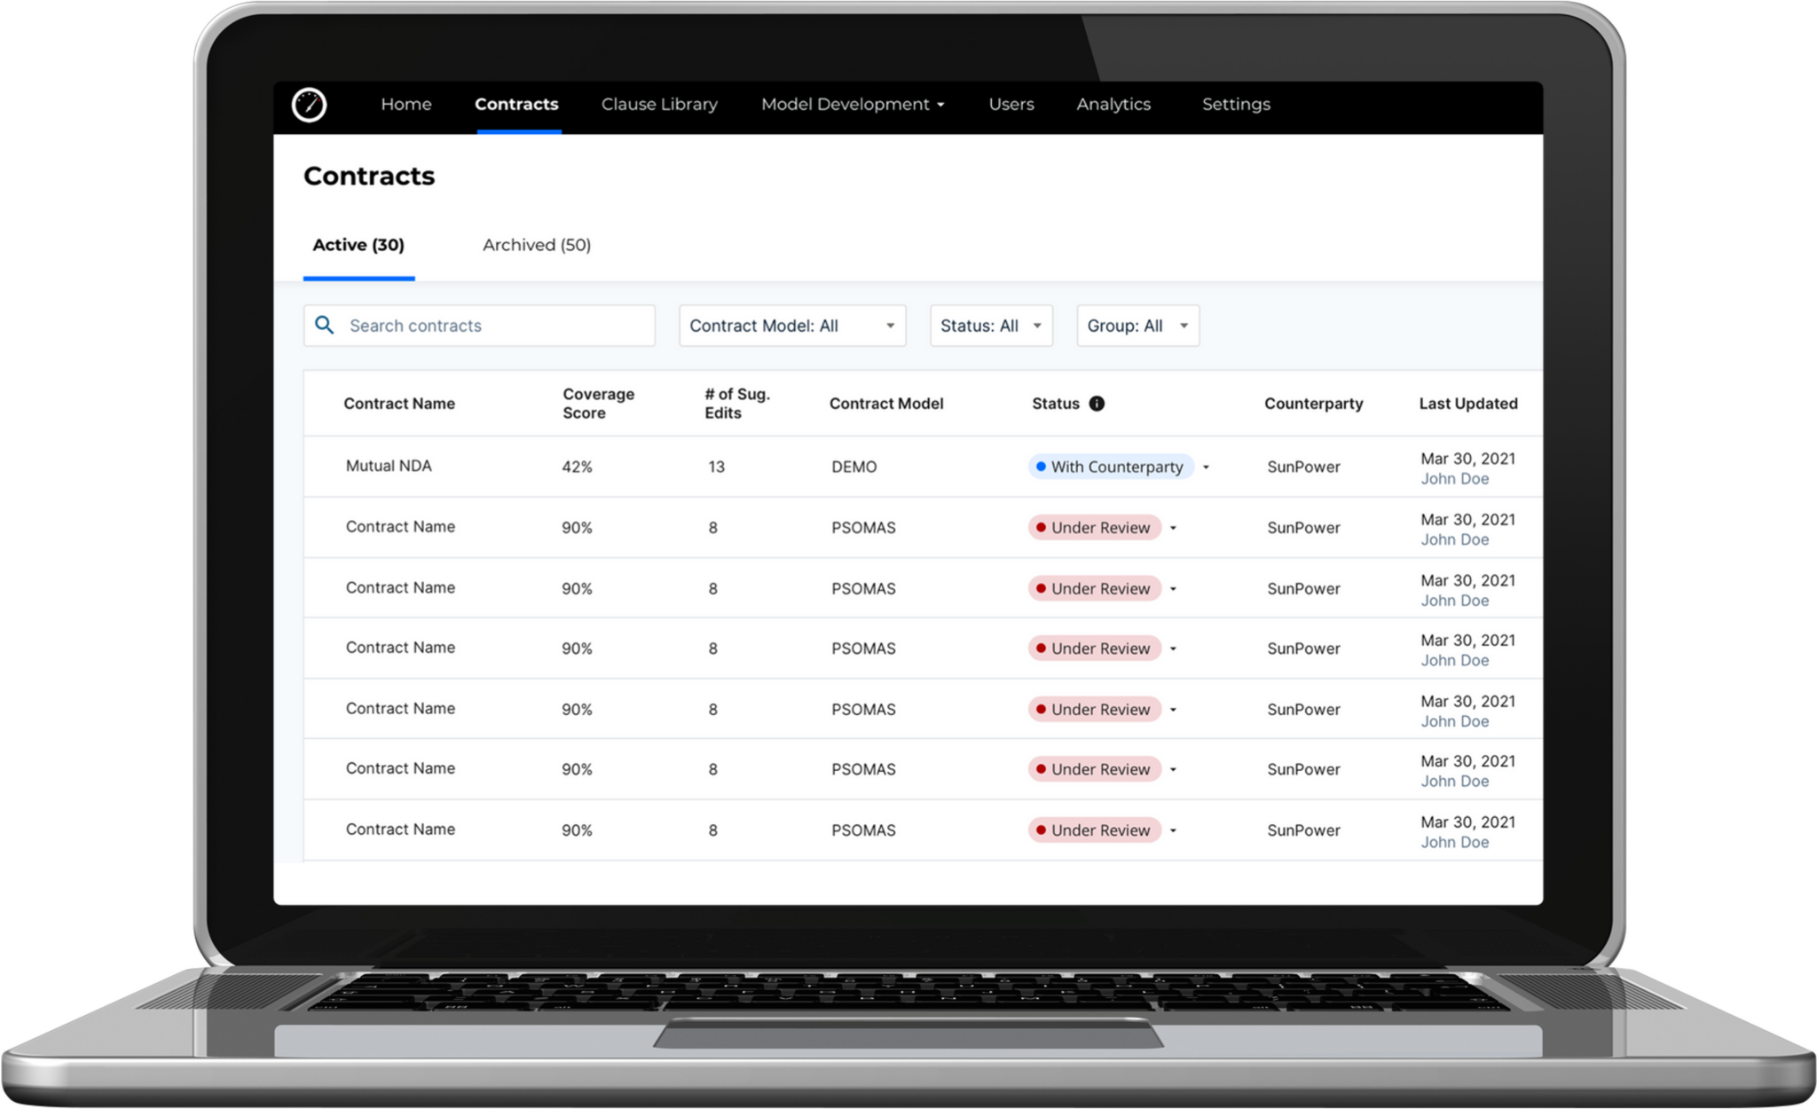Click the speedometer logo icon in navbar
1817x1109 pixels.
click(310, 104)
